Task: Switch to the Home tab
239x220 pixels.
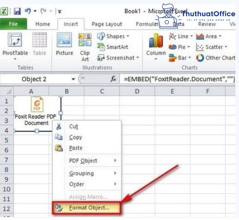Action: tap(43, 24)
